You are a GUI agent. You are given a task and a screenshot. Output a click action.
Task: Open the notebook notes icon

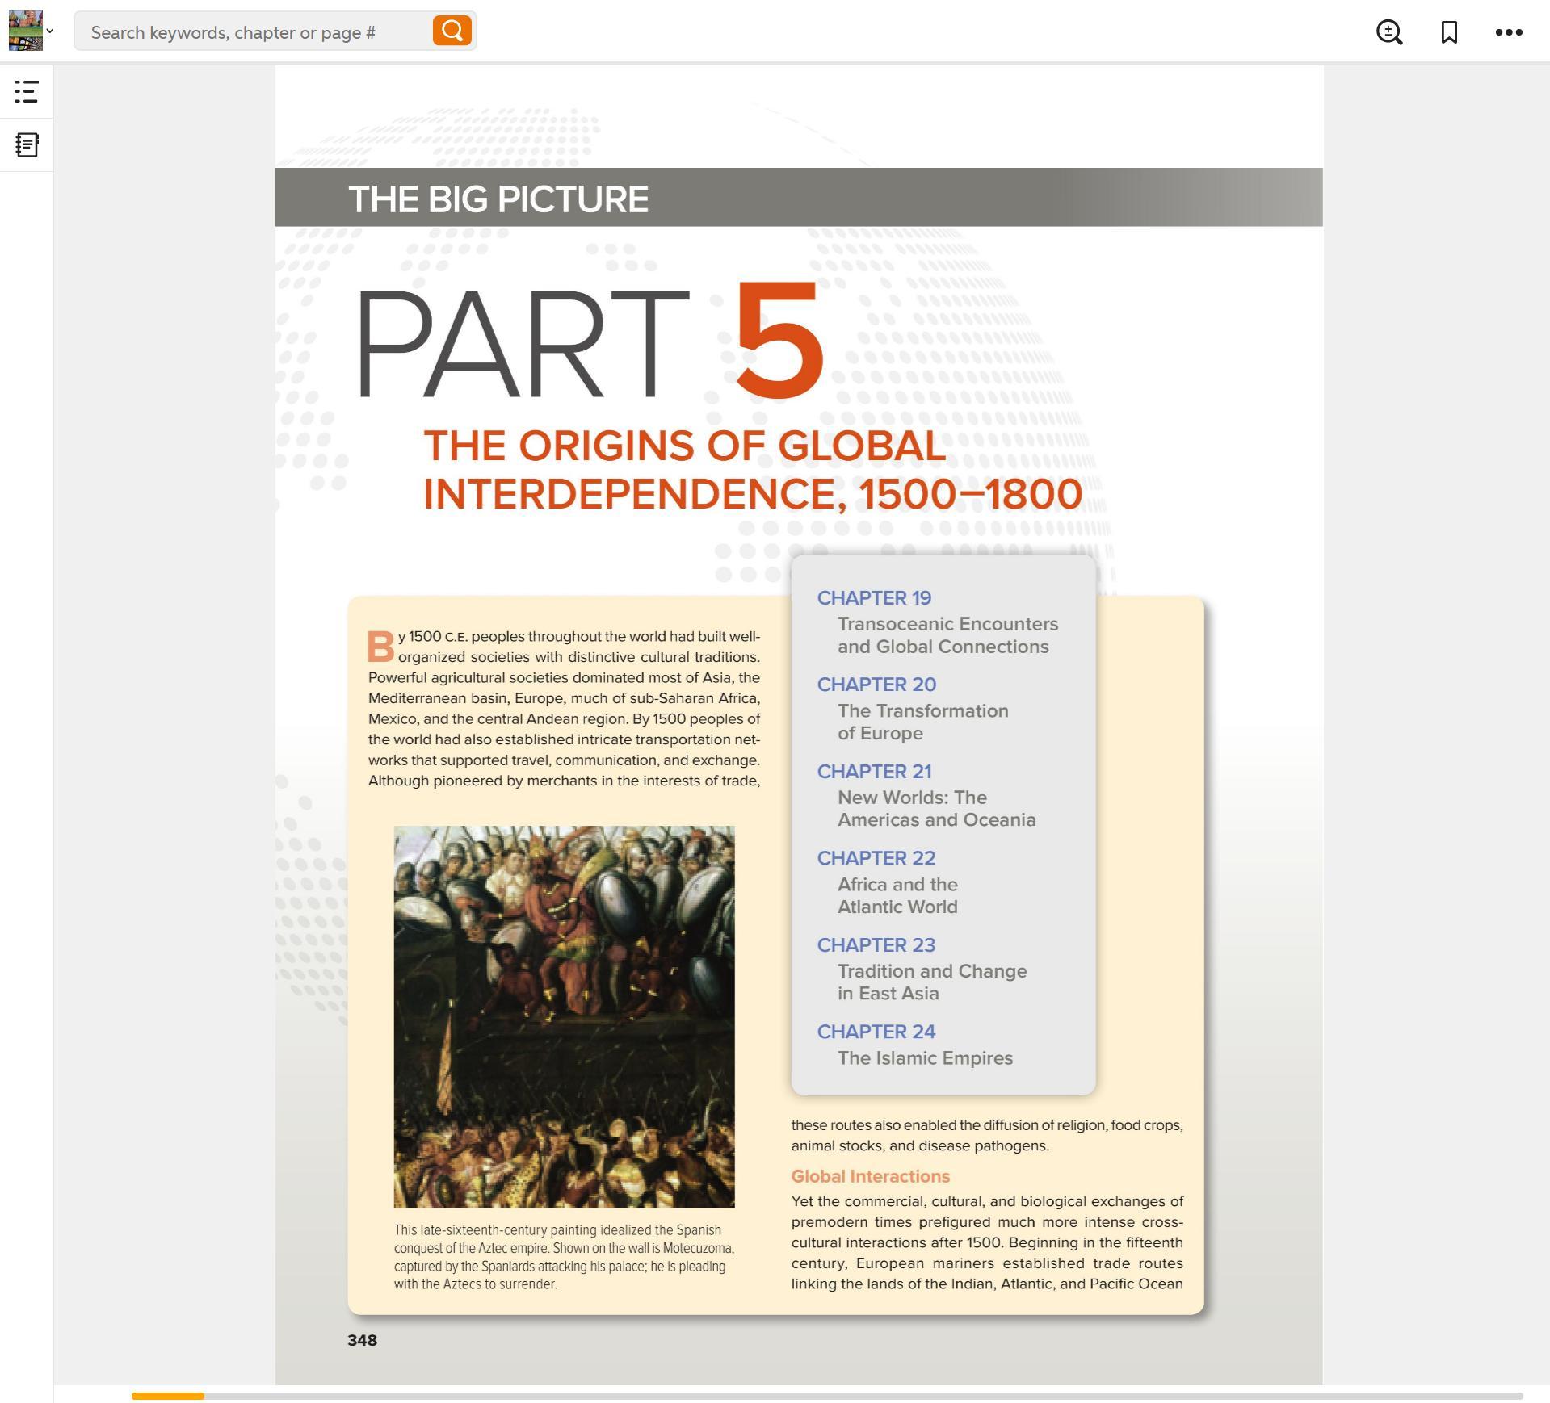[27, 145]
